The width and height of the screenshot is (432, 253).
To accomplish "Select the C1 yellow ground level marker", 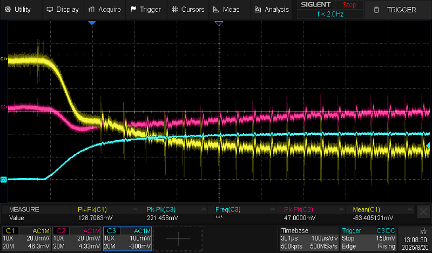I will pos(3,58).
